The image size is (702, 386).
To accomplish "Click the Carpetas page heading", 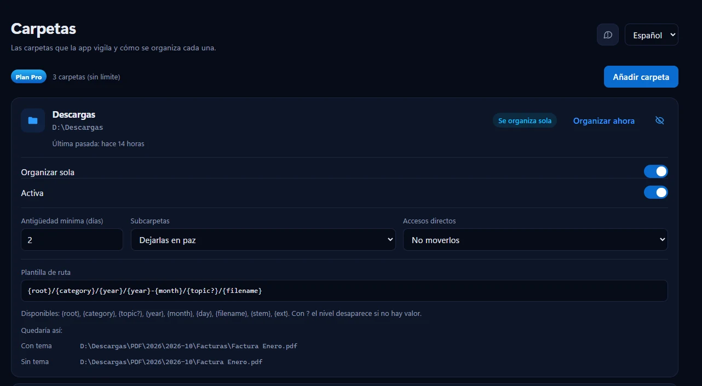I will pos(43,28).
